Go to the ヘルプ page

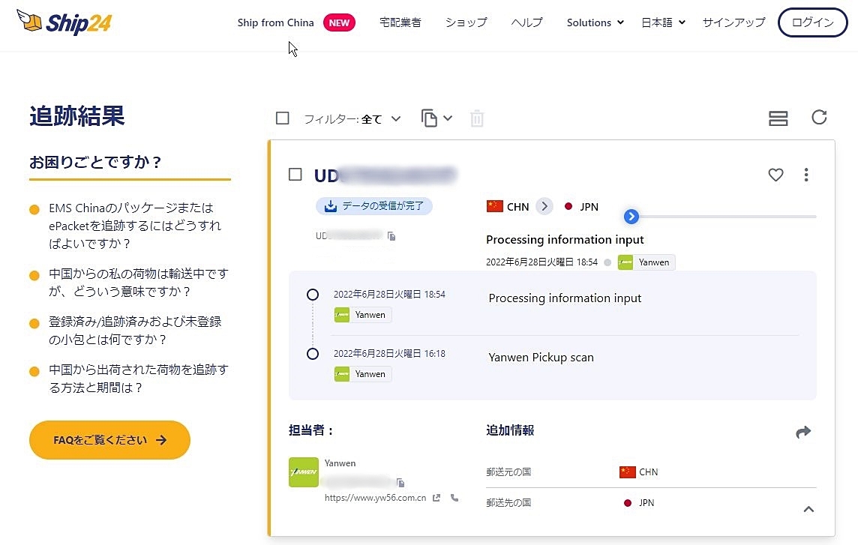[526, 22]
